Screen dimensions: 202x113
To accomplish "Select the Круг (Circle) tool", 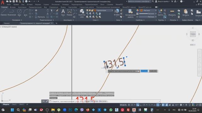I will pyautogui.click(x=19, y=13).
